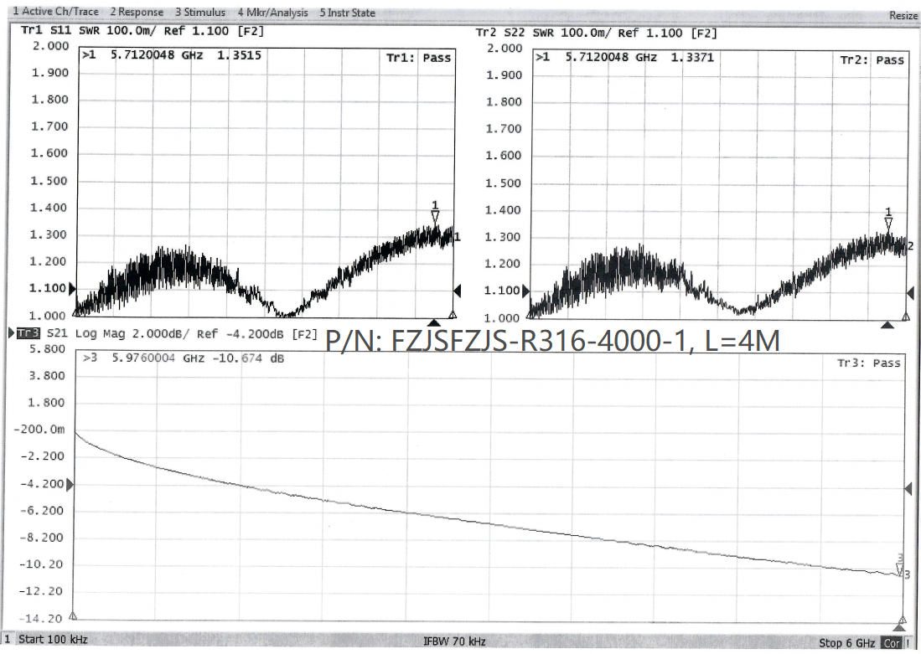The image size is (921, 654).
Task: Click the Tr3: Pass limit result
Action: [869, 363]
